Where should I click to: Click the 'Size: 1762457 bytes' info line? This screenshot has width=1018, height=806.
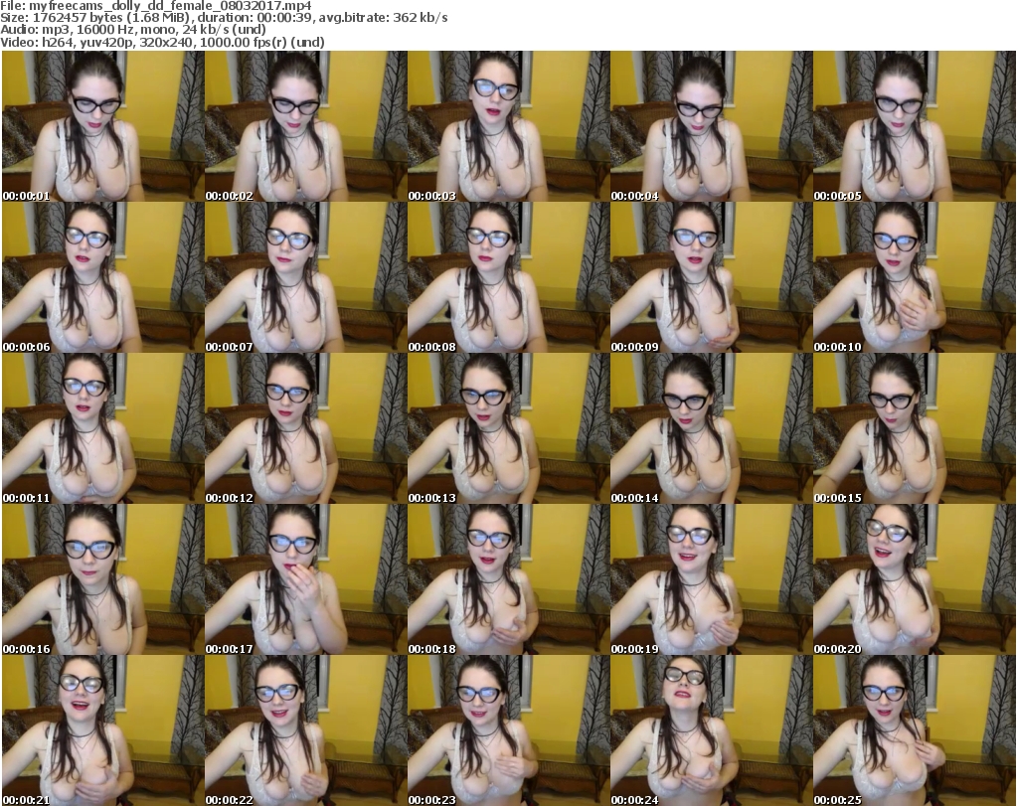[x=224, y=18]
